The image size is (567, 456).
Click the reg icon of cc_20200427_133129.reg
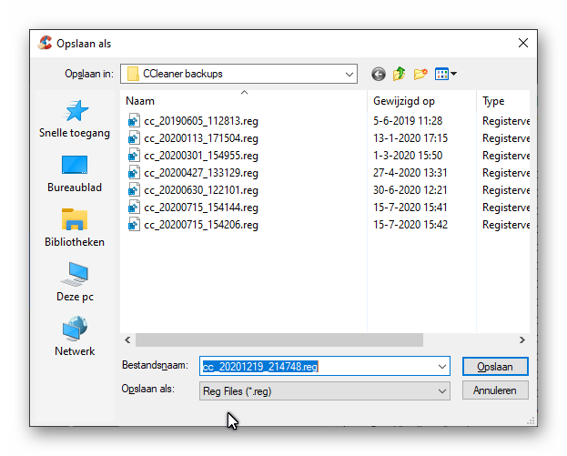click(x=134, y=173)
